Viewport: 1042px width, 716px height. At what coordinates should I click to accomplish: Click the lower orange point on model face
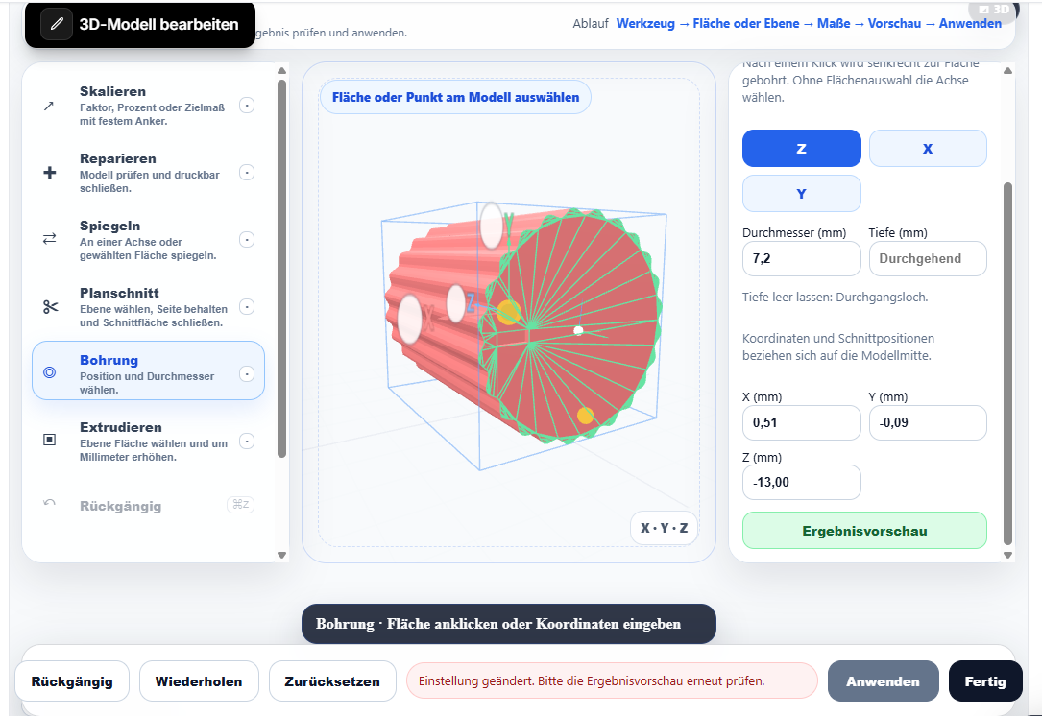pyautogui.click(x=585, y=416)
